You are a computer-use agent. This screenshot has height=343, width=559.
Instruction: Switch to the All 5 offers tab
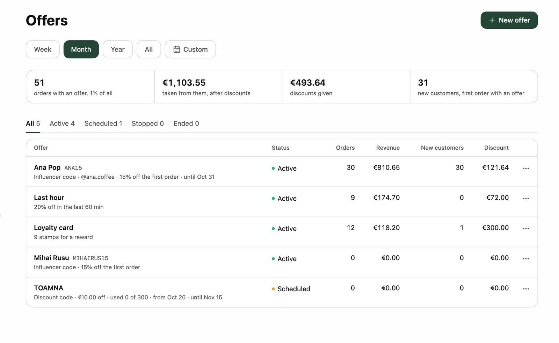(33, 123)
